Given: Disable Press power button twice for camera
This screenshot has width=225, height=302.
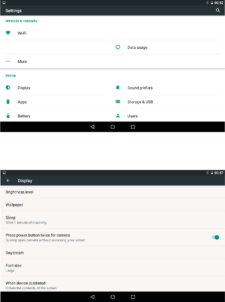Looking at the screenshot, I should pos(215,237).
